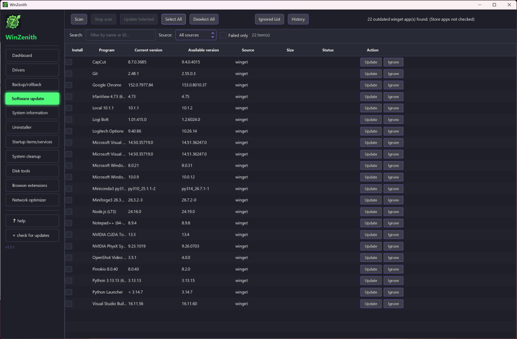Update OpenShot Video Editor
This screenshot has width=517, height=339.
(371, 258)
